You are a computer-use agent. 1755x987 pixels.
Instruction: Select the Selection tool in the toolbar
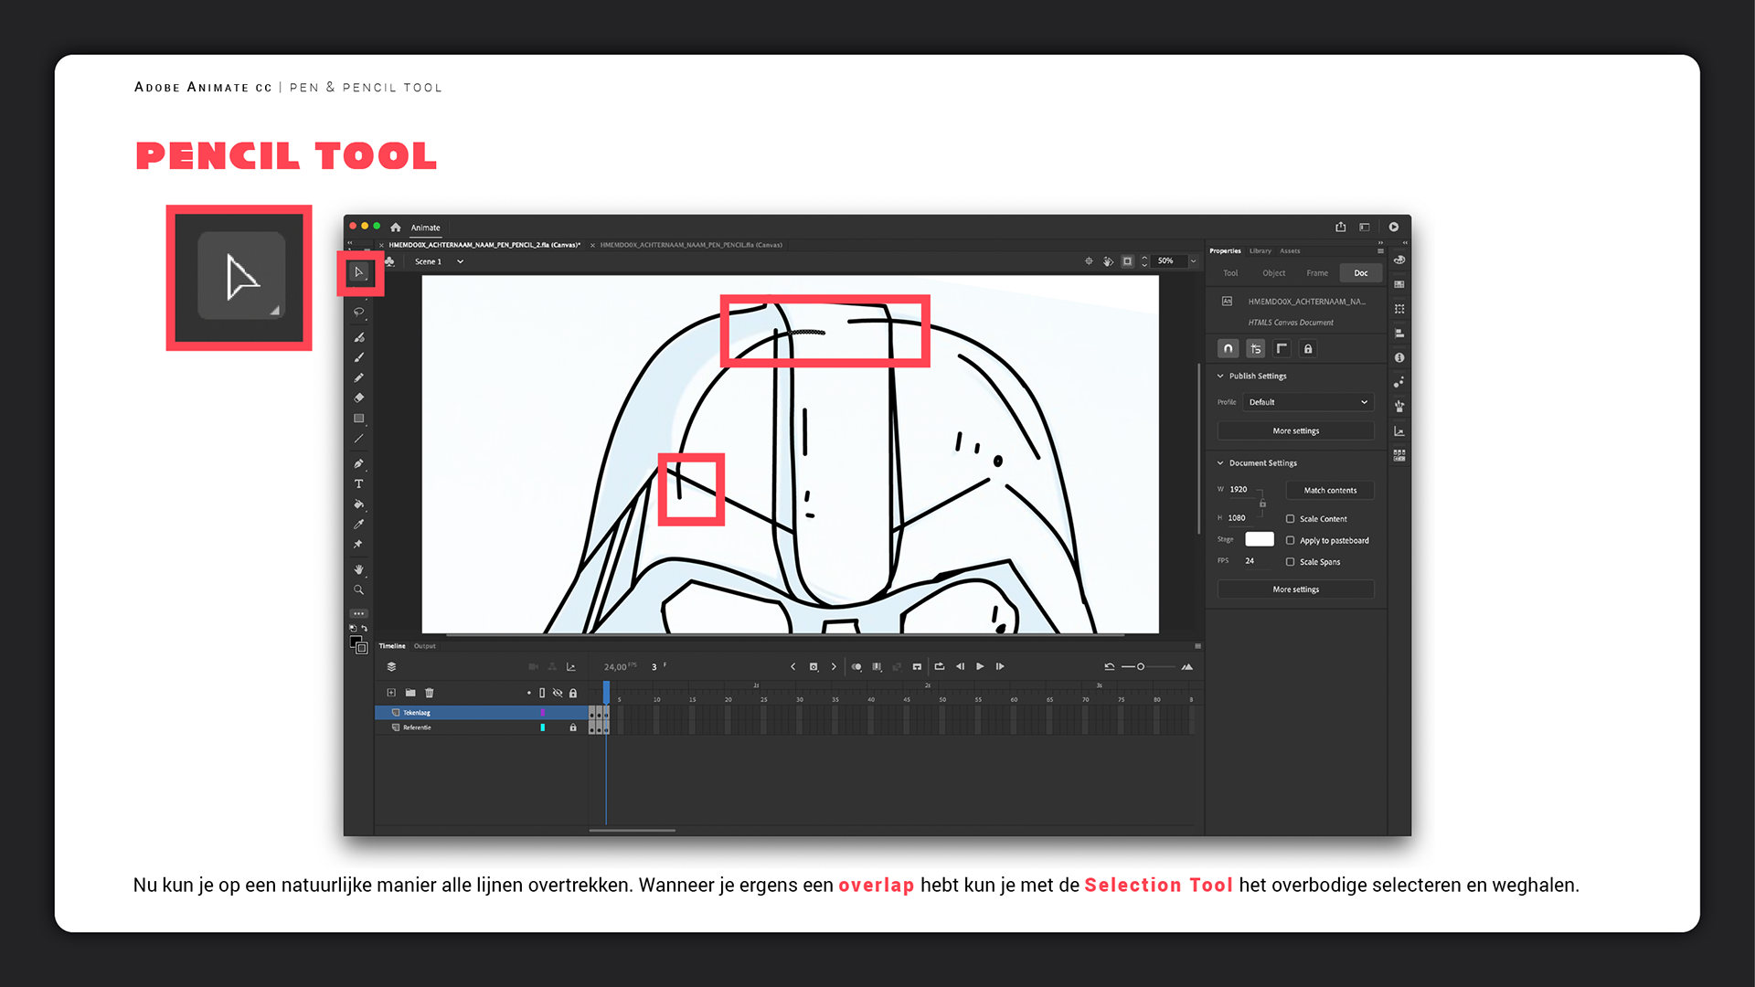coord(359,272)
